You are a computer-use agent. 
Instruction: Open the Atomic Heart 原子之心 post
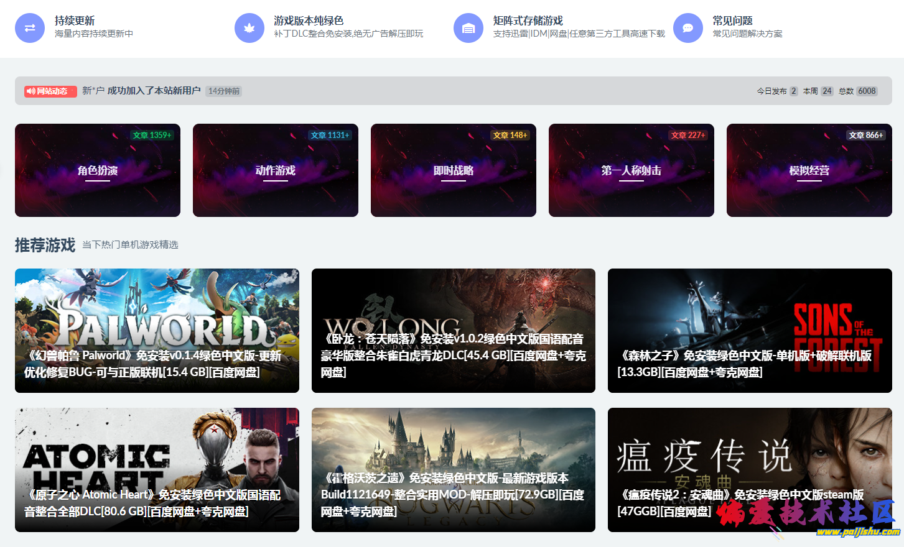pyautogui.click(x=157, y=470)
